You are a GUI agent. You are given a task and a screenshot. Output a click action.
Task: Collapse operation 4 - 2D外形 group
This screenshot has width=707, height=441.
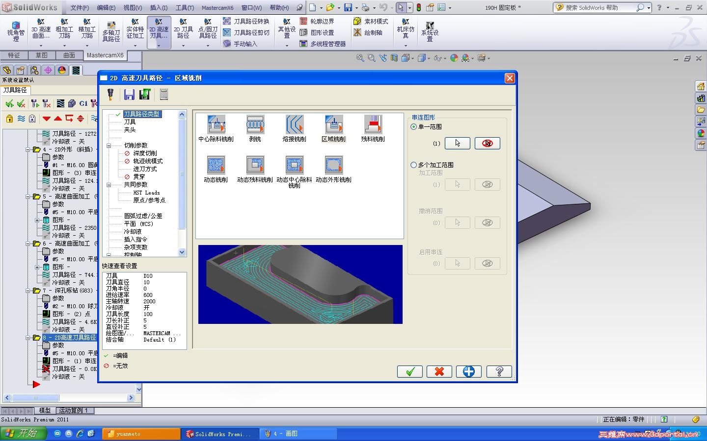pyautogui.click(x=28, y=149)
